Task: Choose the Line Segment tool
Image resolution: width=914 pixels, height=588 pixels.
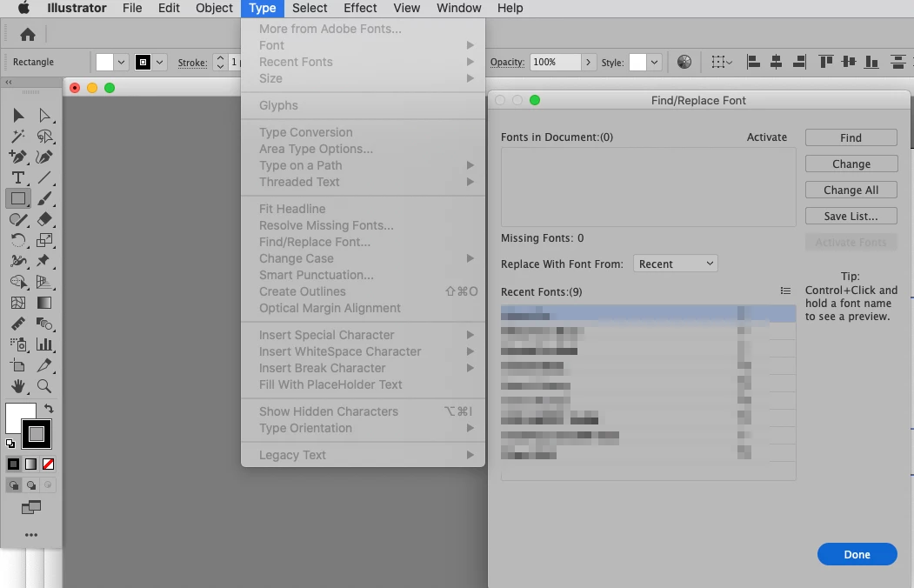Action: pos(44,177)
